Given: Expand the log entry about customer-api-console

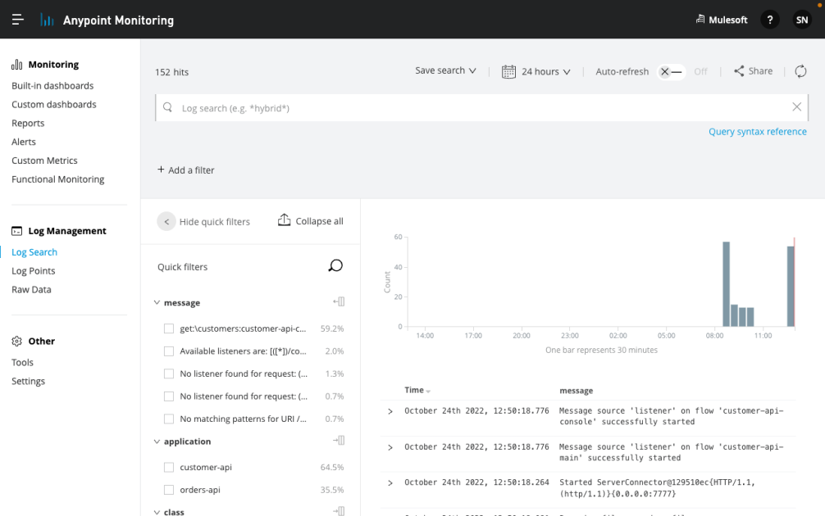Looking at the screenshot, I should click(x=390, y=412).
